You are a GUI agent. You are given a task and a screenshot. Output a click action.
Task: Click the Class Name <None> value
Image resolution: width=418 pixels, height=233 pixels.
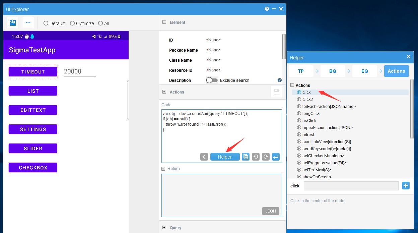tap(213, 60)
